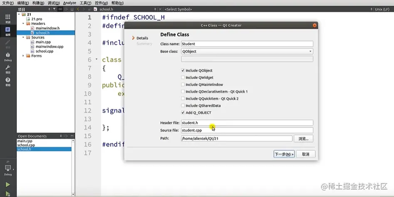The width and height of the screenshot is (394, 197).
Task: Collapse the Sources tree node
Action: click(23, 37)
